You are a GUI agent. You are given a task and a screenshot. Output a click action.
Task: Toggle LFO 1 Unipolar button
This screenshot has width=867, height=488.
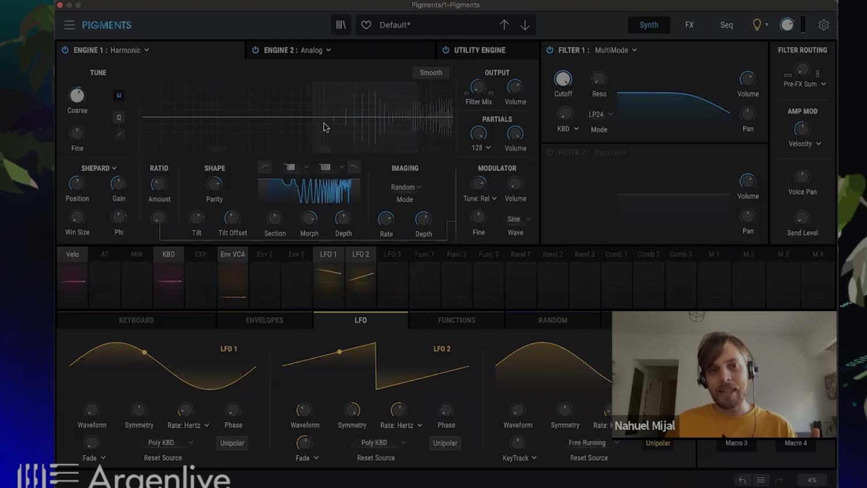tap(232, 443)
